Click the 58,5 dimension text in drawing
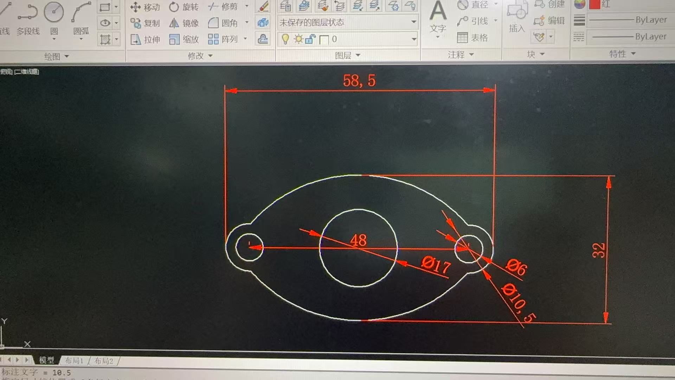Viewport: 675px width, 380px height. (x=359, y=81)
